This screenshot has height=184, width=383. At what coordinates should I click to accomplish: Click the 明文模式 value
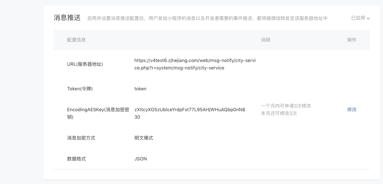(x=144, y=138)
